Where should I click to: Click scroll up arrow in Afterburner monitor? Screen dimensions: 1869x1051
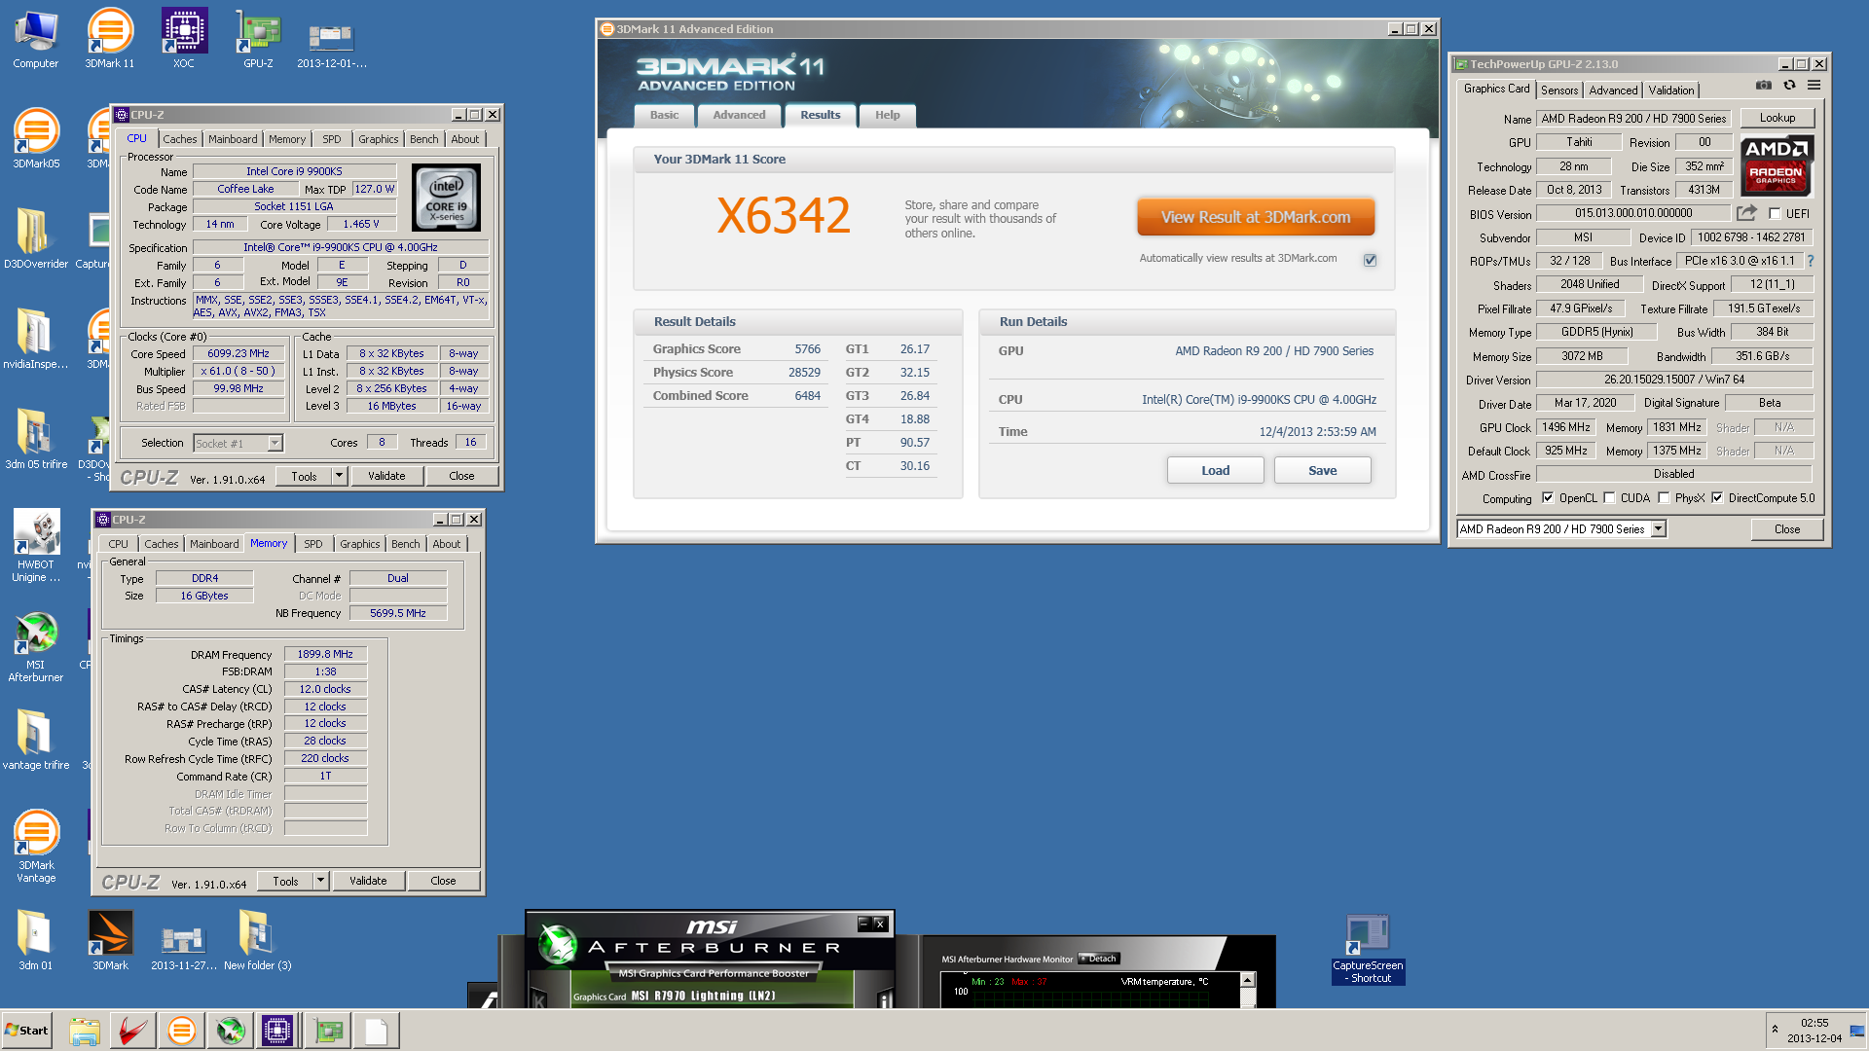1247,980
